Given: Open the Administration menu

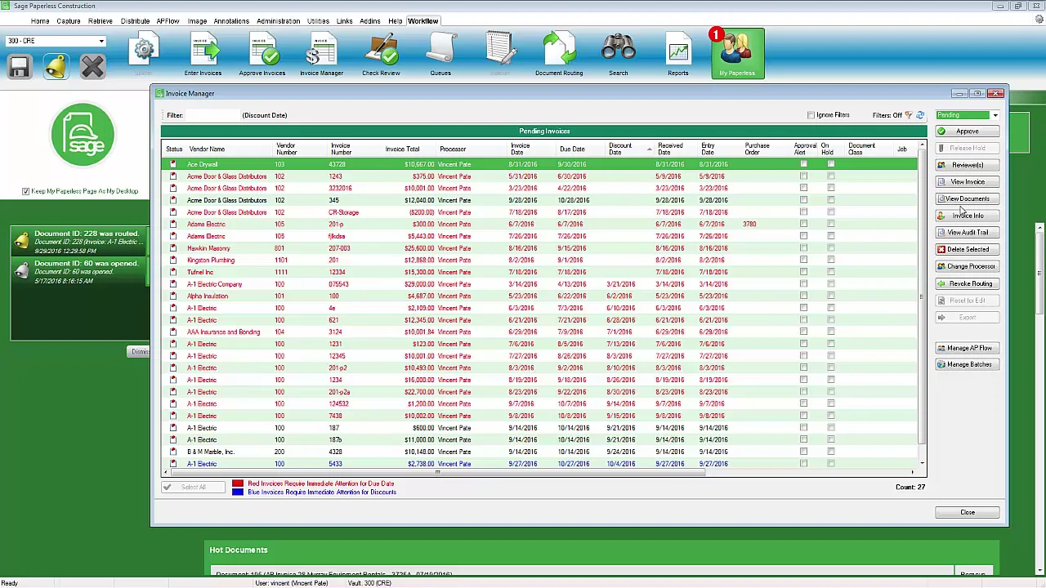Looking at the screenshot, I should tap(278, 20).
